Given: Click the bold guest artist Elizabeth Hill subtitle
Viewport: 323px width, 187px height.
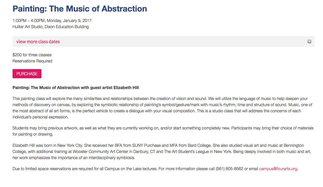Looking at the screenshot, I should click(76, 87).
